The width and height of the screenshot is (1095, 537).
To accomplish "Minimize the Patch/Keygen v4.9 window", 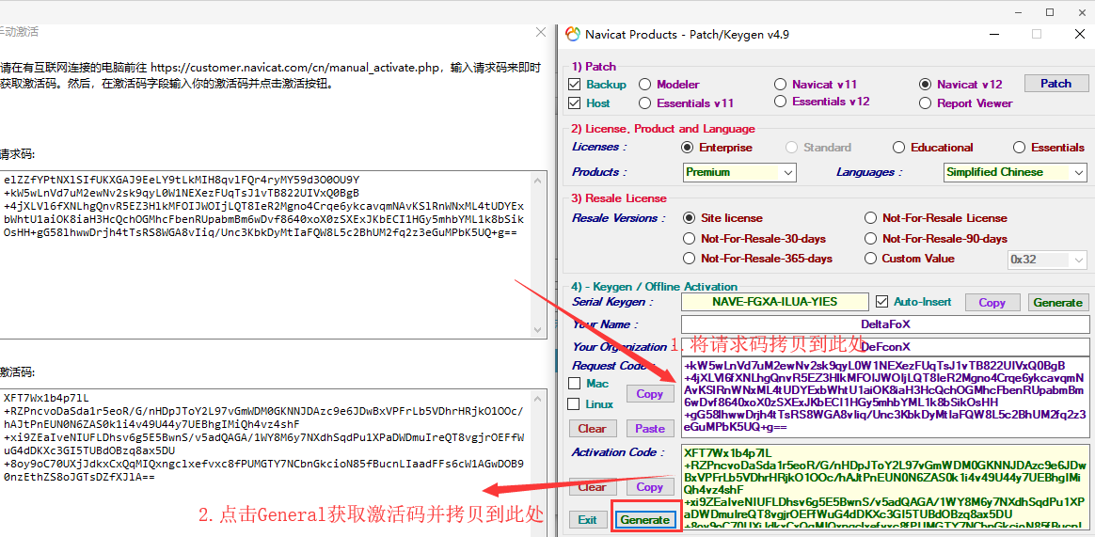I will [993, 34].
